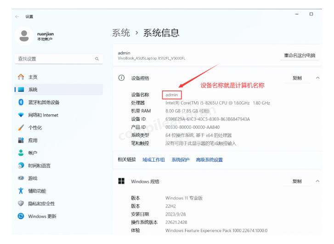
Task: Copy device specifications with 复制
Action: (297, 78)
